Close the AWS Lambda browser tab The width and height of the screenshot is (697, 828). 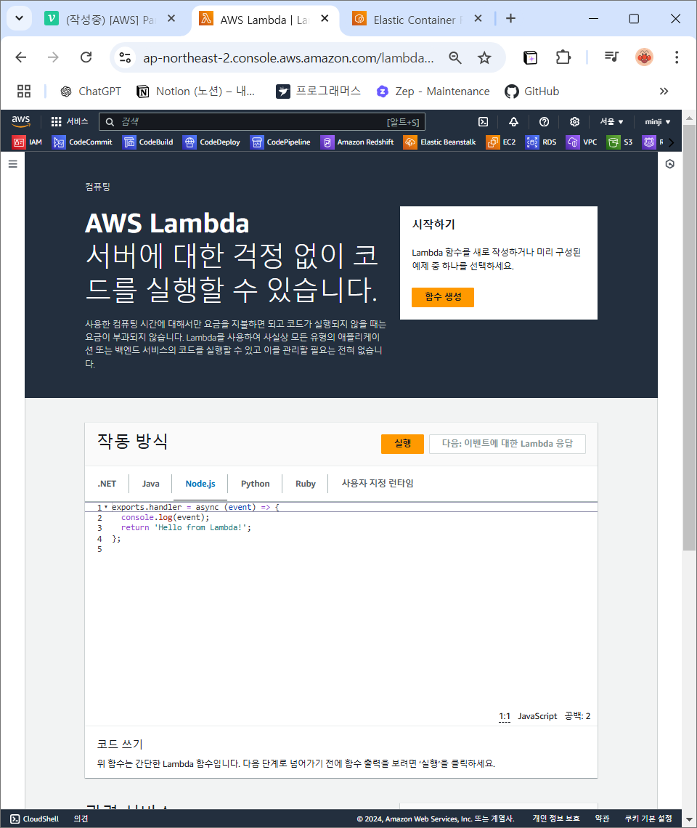(325, 19)
